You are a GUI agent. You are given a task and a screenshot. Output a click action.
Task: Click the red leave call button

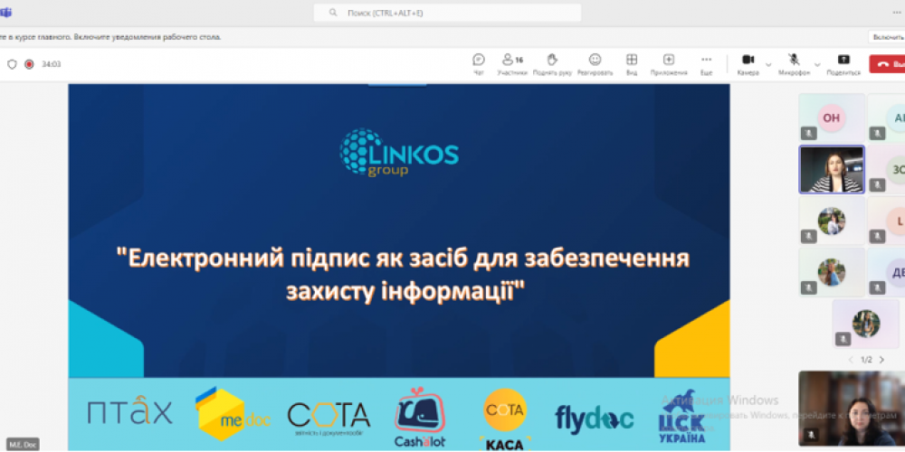coord(887,64)
